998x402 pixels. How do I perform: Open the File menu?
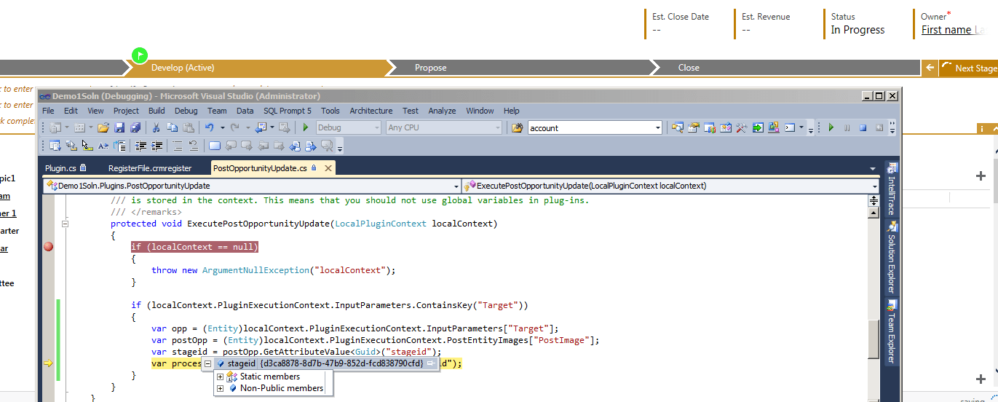click(x=48, y=111)
